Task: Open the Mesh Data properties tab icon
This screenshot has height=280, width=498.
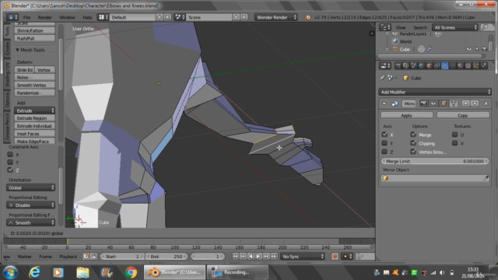Action: click(x=452, y=65)
